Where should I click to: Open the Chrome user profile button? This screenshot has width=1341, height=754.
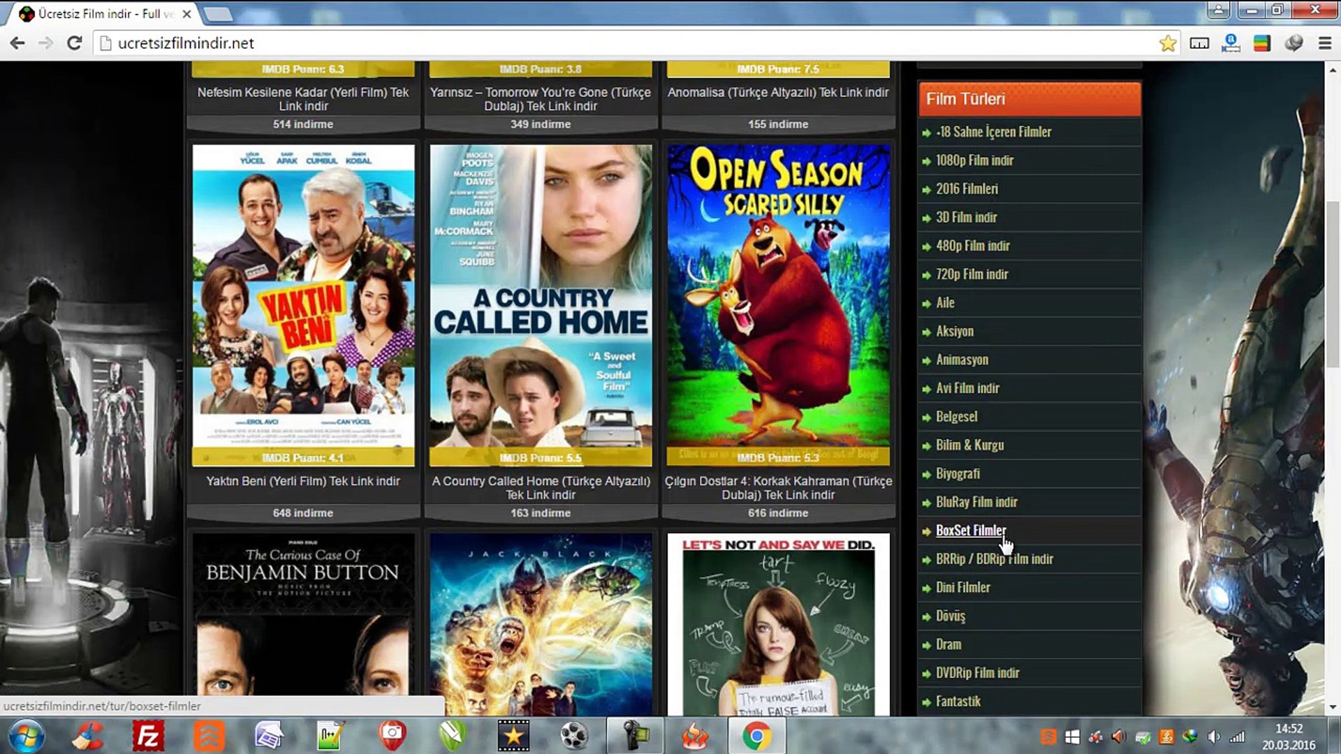tap(1218, 10)
